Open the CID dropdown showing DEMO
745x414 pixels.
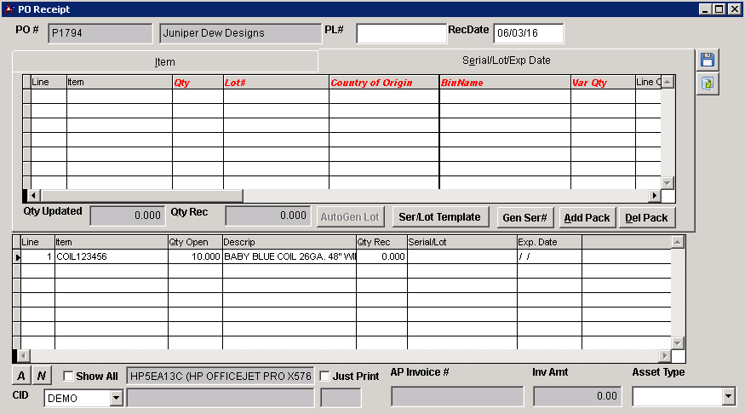click(x=116, y=398)
